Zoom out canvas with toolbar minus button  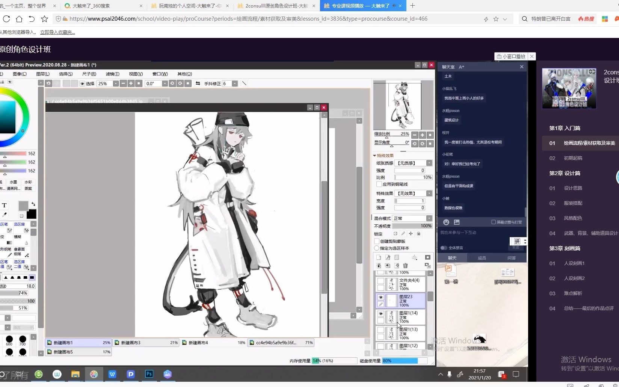(123, 83)
